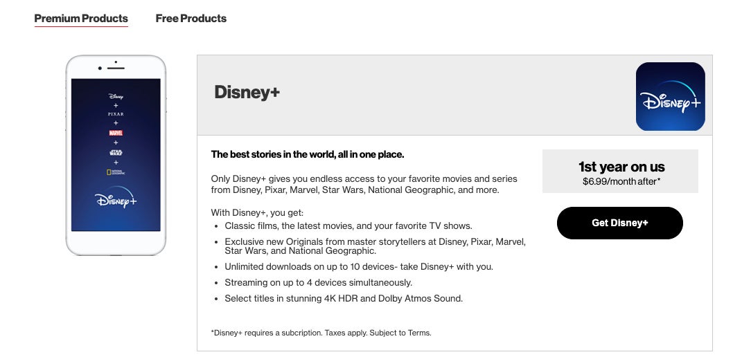
Task: Select the '1st year on us' offer text
Action: coord(621,166)
